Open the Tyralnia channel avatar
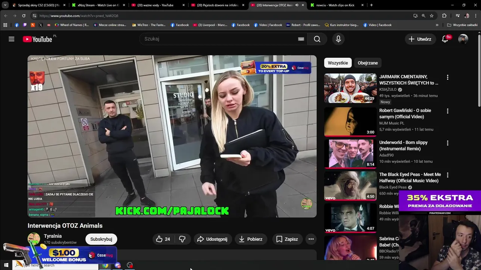 (x=34, y=239)
